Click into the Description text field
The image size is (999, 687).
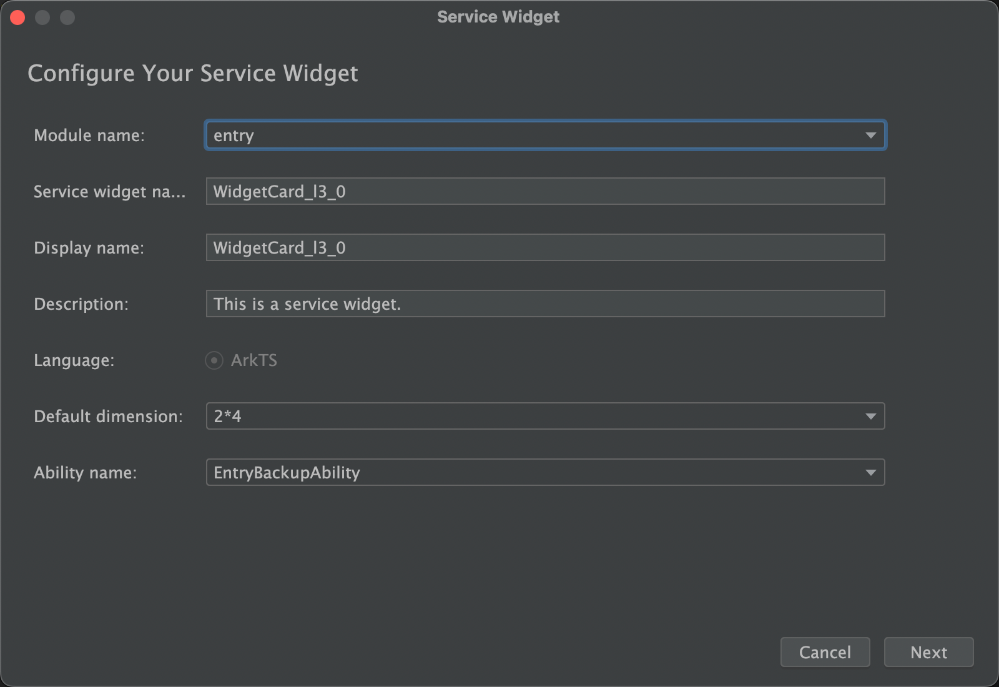(545, 304)
